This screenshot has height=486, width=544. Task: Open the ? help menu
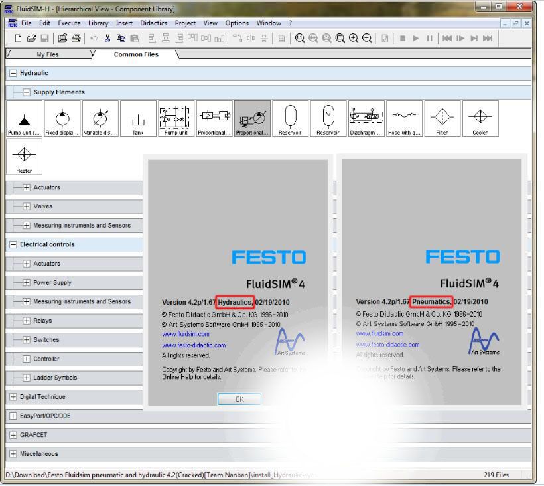291,23
